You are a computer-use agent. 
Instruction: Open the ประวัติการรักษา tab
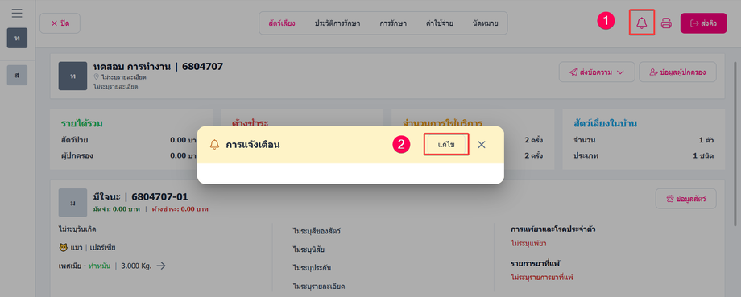(x=337, y=23)
